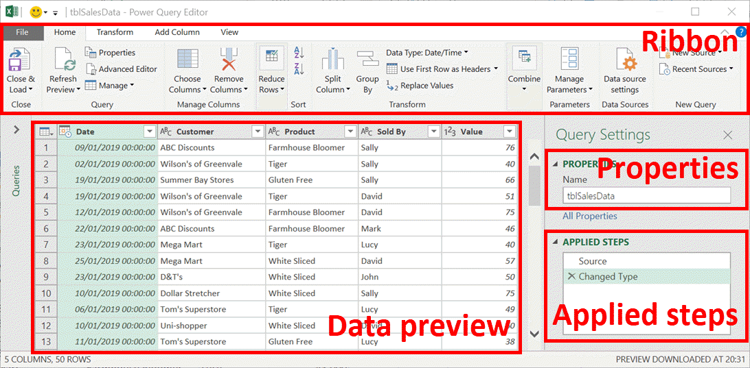
Task: Open the Value column filter dropdown
Action: tap(509, 132)
